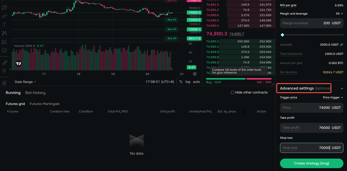The height and width of the screenshot is (171, 347).
Task: Open the pattern drawing tool
Action: 4,33
